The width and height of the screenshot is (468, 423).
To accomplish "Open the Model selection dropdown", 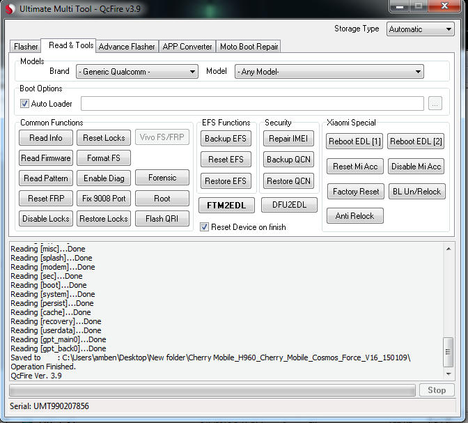I will (x=329, y=72).
